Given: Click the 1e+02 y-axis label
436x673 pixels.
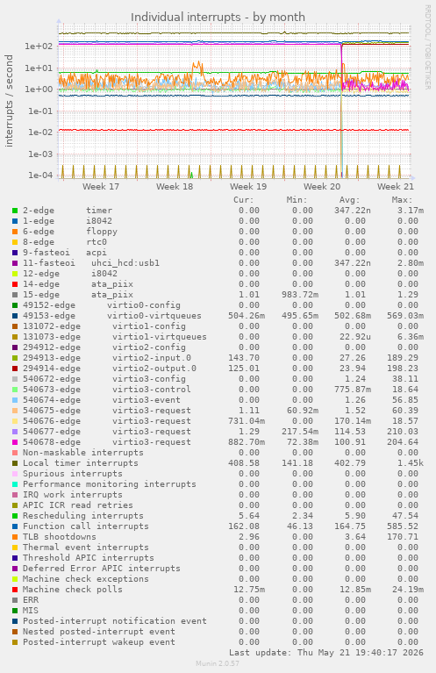Looking at the screenshot, I should pos(39,47).
